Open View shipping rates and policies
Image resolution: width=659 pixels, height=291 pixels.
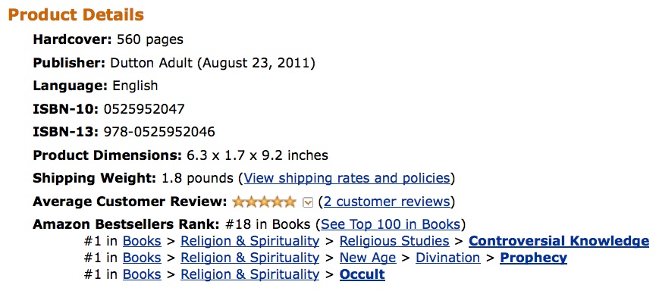347,178
